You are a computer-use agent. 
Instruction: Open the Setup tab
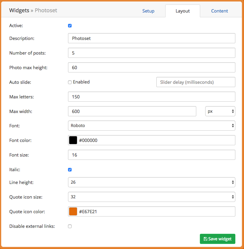pos(148,11)
